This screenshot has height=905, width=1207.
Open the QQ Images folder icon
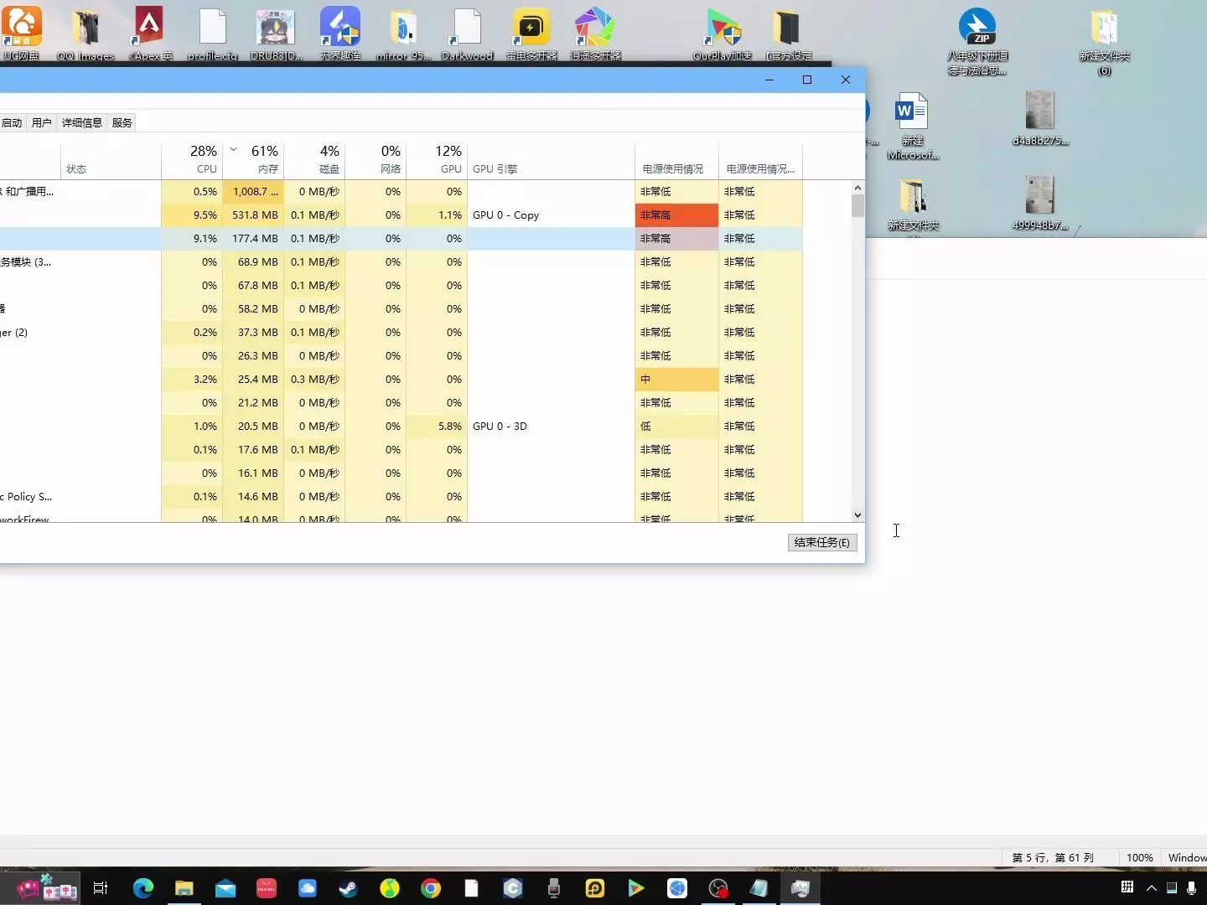[x=85, y=34]
